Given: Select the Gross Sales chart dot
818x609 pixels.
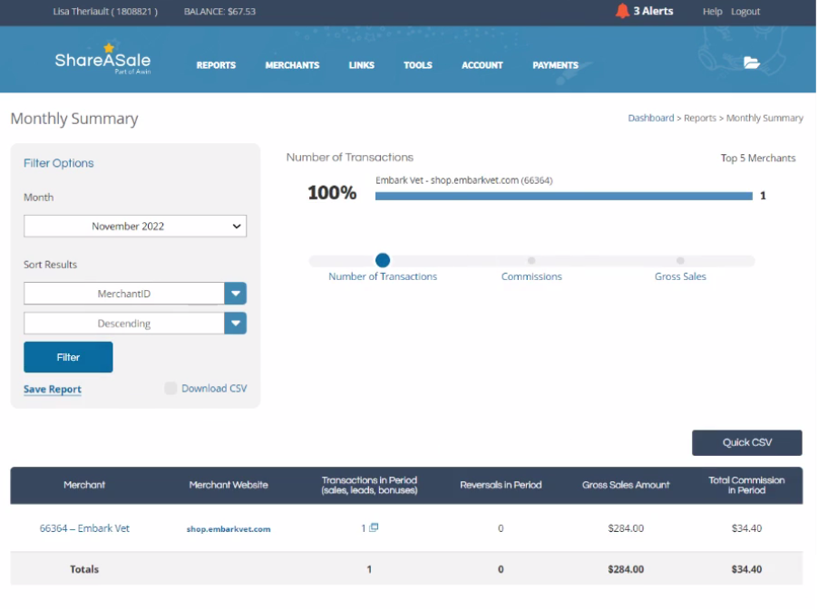Looking at the screenshot, I should pos(680,260).
